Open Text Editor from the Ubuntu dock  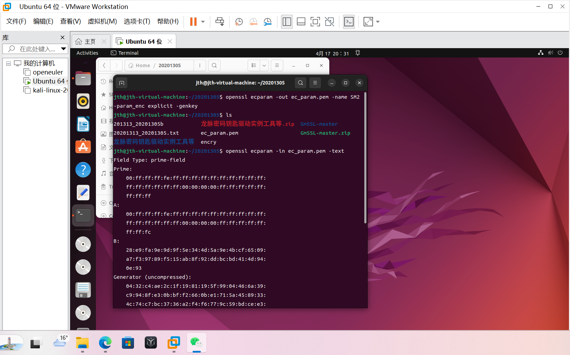83,193
